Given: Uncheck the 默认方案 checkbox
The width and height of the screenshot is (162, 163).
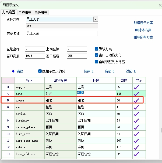Looking at the screenshot, I should tap(96, 49).
